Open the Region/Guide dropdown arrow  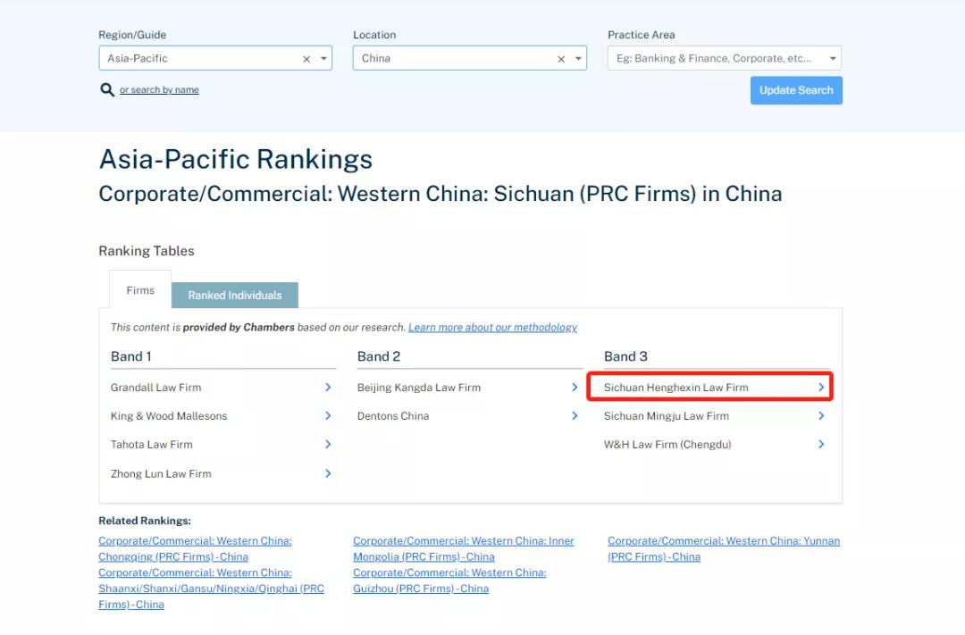click(x=323, y=59)
